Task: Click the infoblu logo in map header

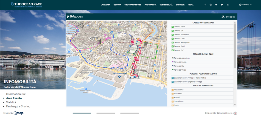Action: tap(228, 17)
